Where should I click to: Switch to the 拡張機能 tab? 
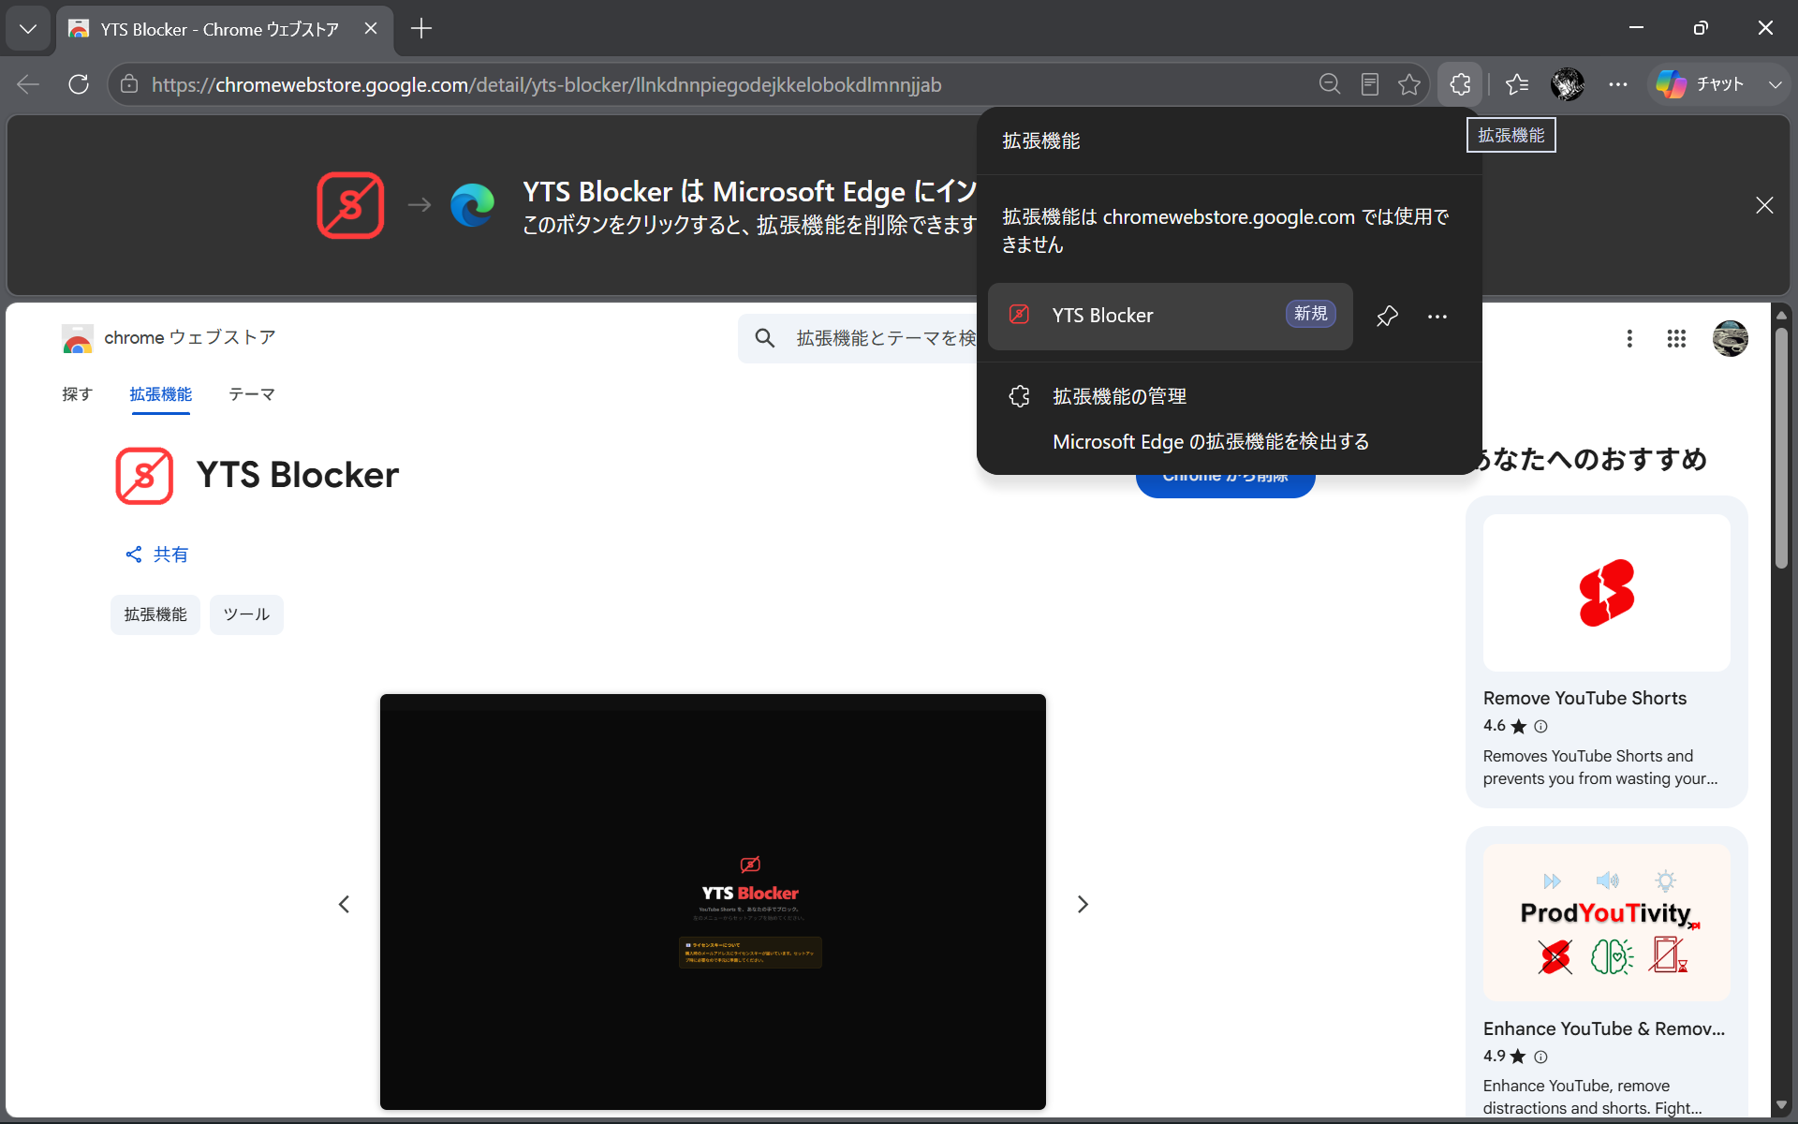pyautogui.click(x=160, y=394)
